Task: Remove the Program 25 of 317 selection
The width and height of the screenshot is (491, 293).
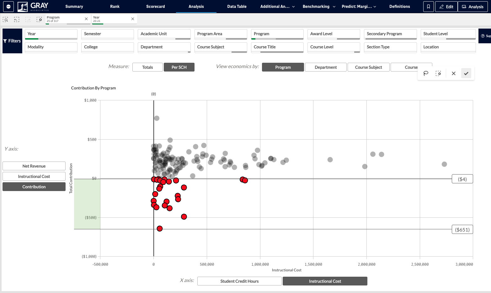Action: (86, 19)
